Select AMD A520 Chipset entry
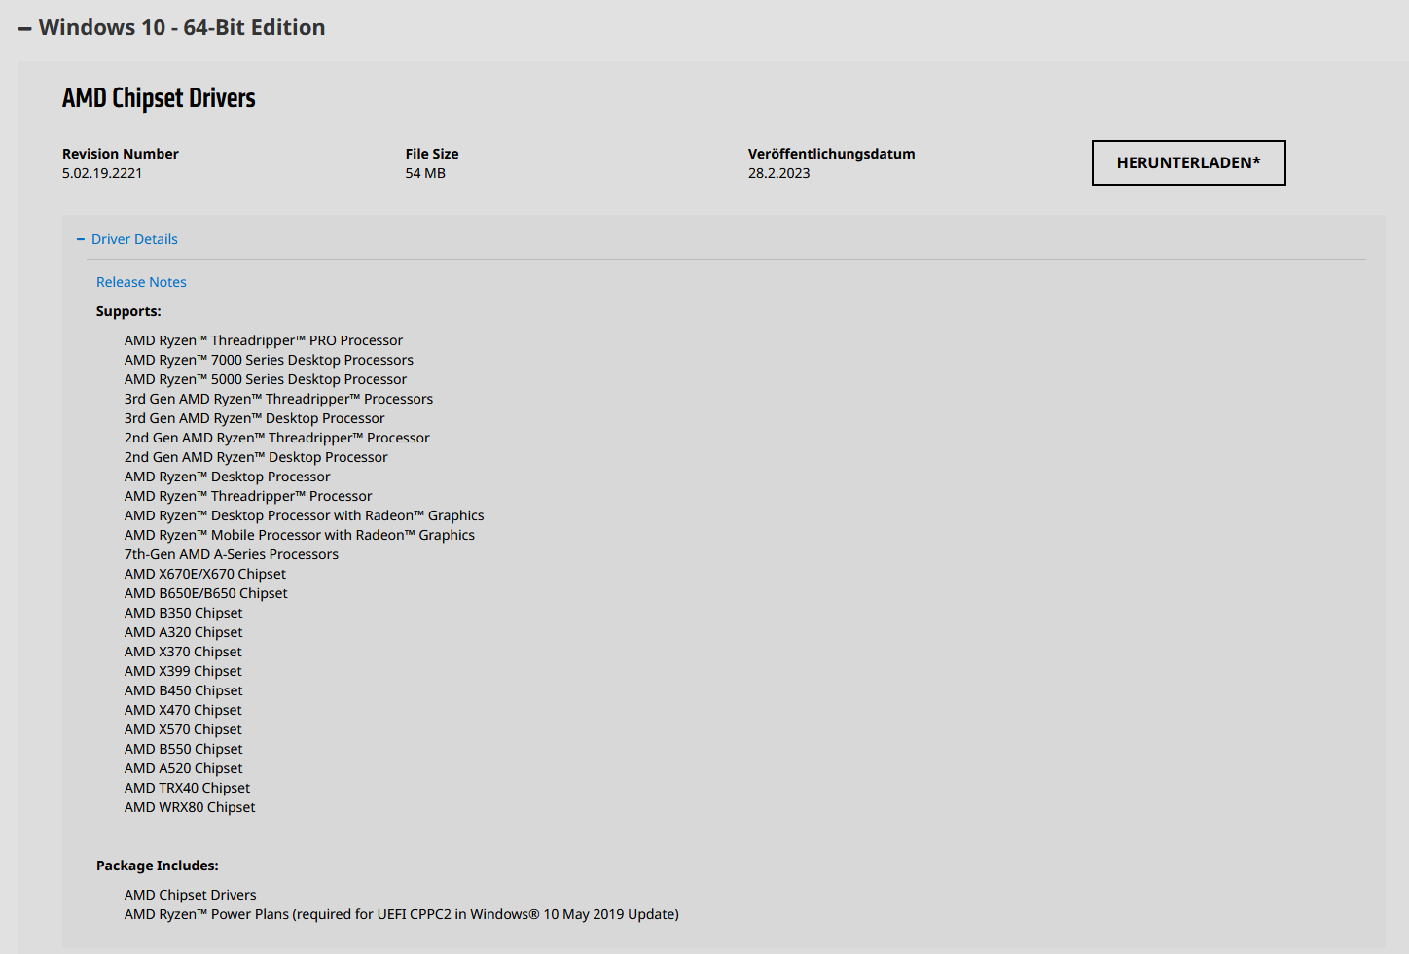1409x954 pixels. (184, 768)
